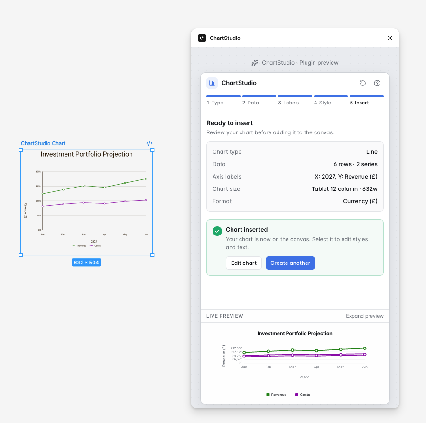Viewport: 426px width, 423px height.
Task: Click the Ready to insert heading
Action: click(x=230, y=123)
